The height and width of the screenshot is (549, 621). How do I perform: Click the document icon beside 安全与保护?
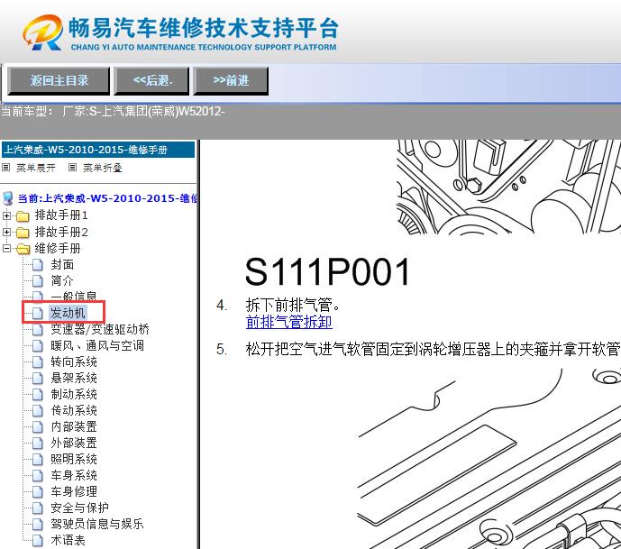click(x=38, y=508)
